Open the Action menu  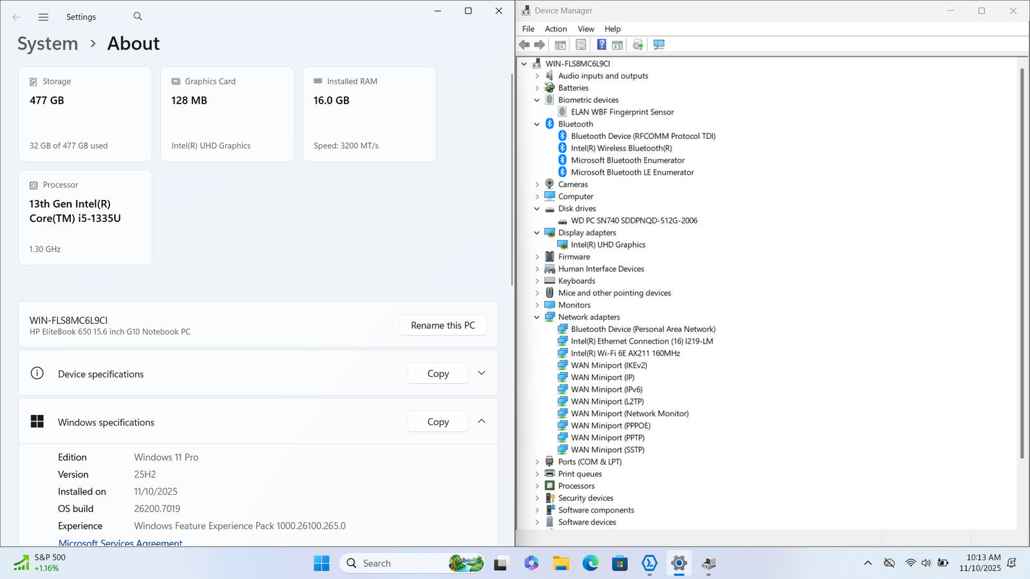(556, 29)
